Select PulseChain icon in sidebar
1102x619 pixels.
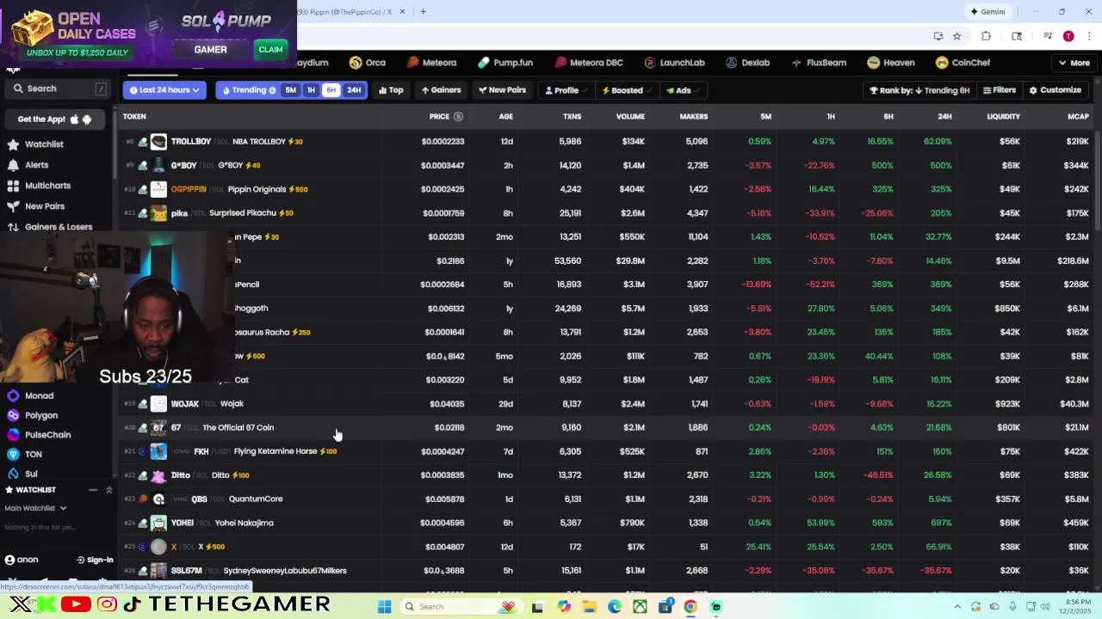point(13,435)
